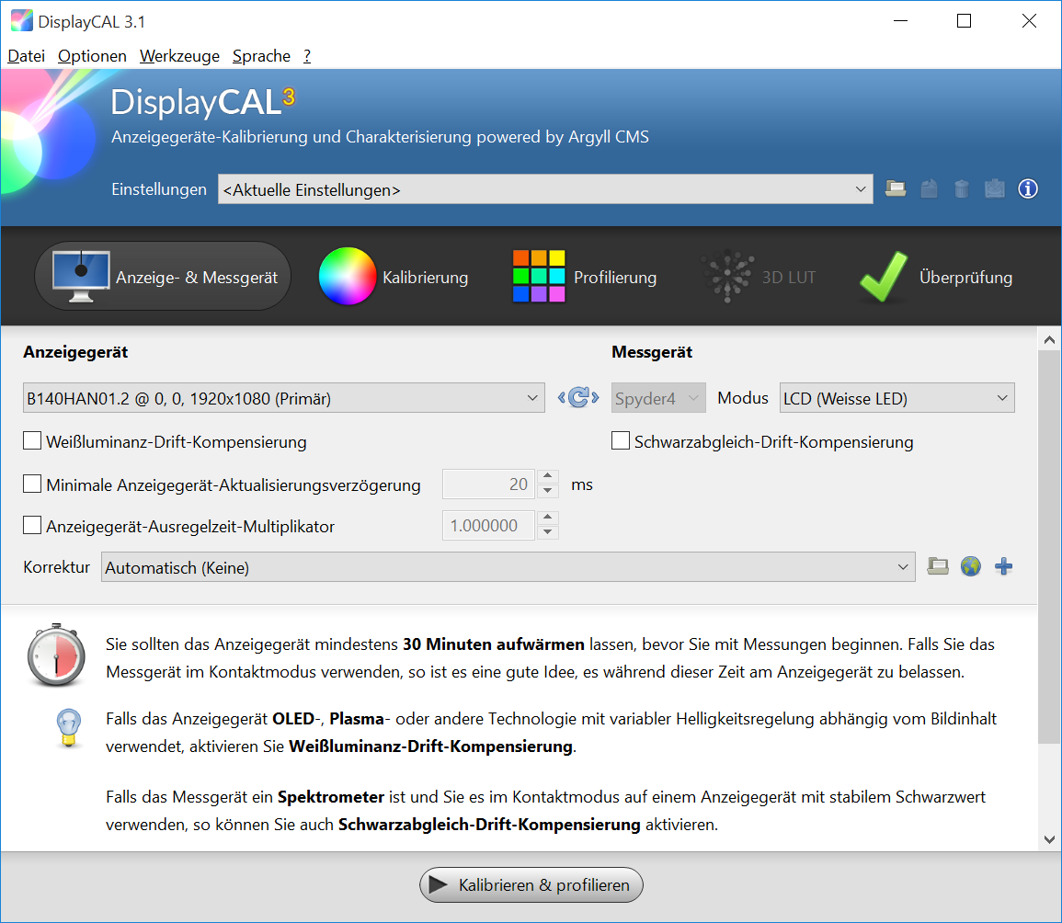Open the Datei menu
The width and height of the screenshot is (1062, 923).
[x=27, y=56]
